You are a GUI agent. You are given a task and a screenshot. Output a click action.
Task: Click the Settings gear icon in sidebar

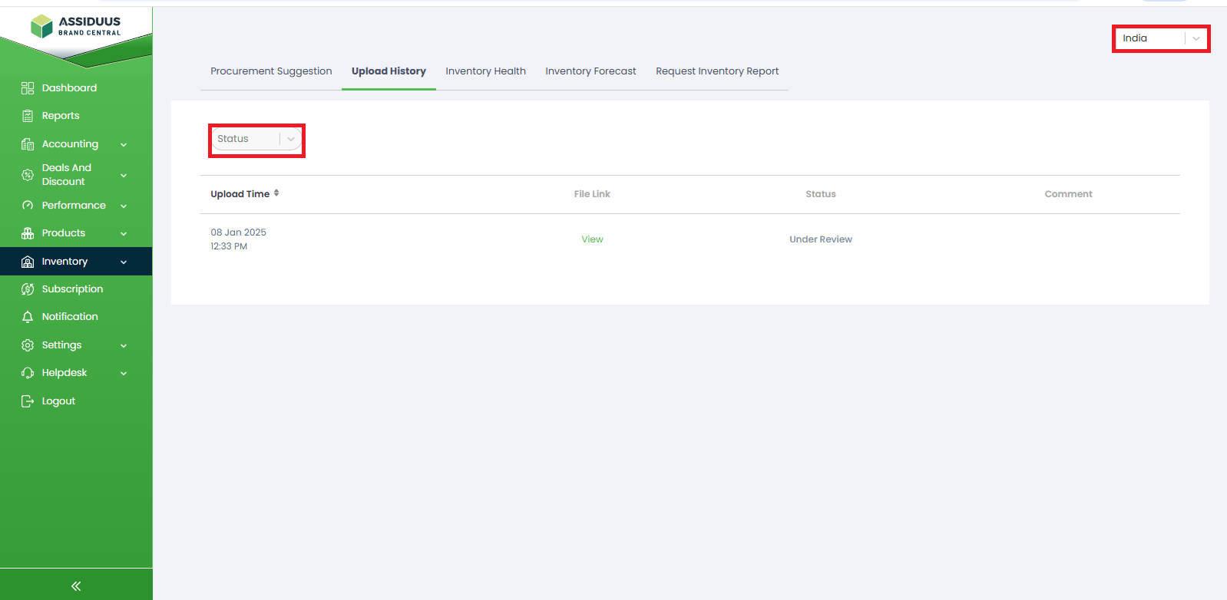coord(28,345)
